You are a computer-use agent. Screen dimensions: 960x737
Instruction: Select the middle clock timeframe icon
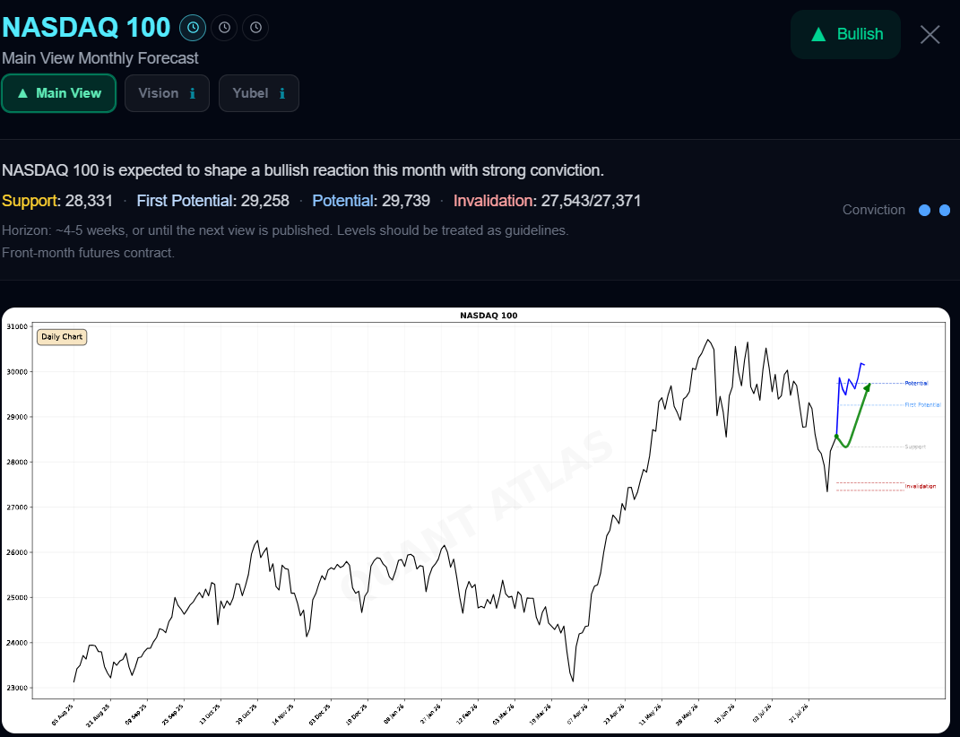point(225,28)
